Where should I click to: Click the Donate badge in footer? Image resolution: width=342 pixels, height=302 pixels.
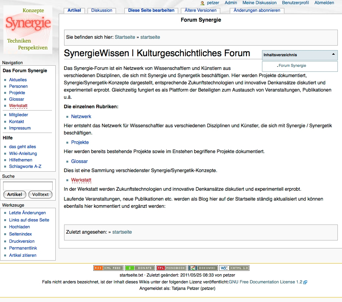point(140,268)
